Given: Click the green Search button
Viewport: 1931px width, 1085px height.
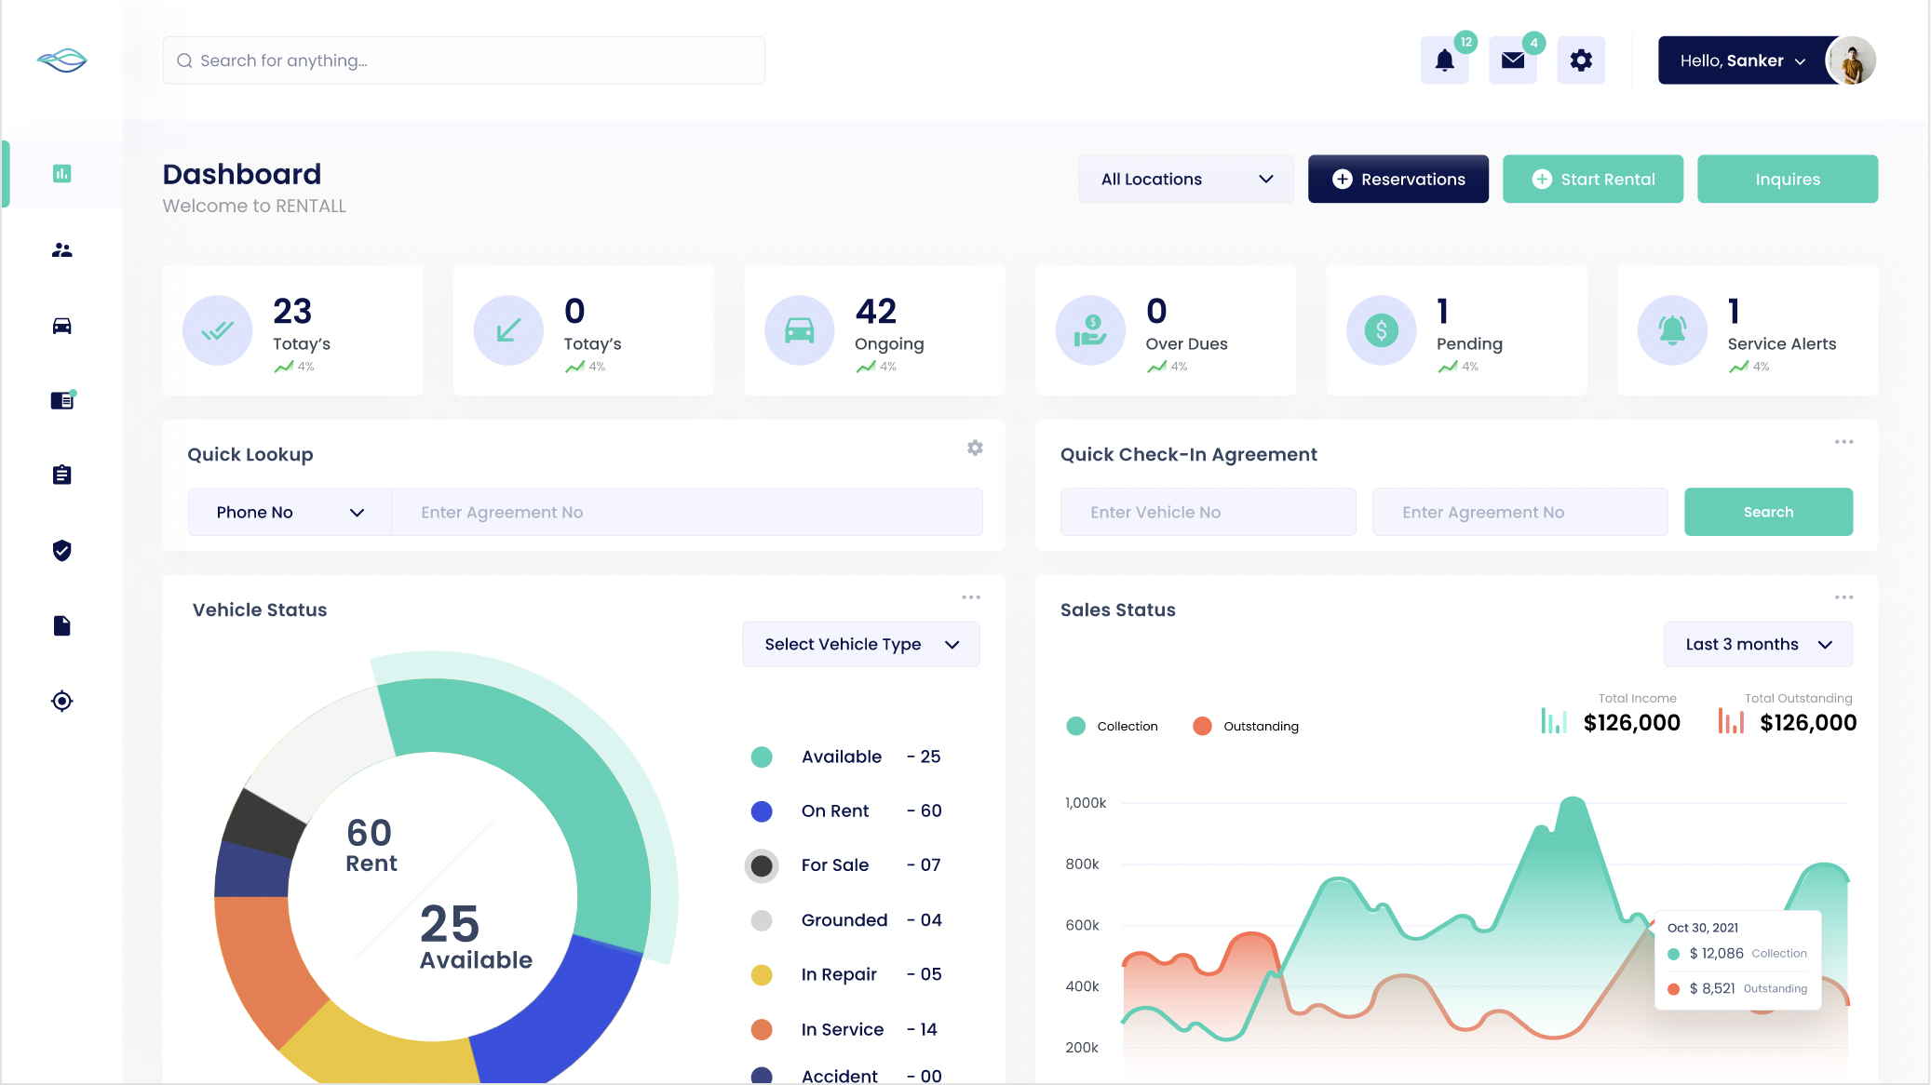Looking at the screenshot, I should point(1767,512).
